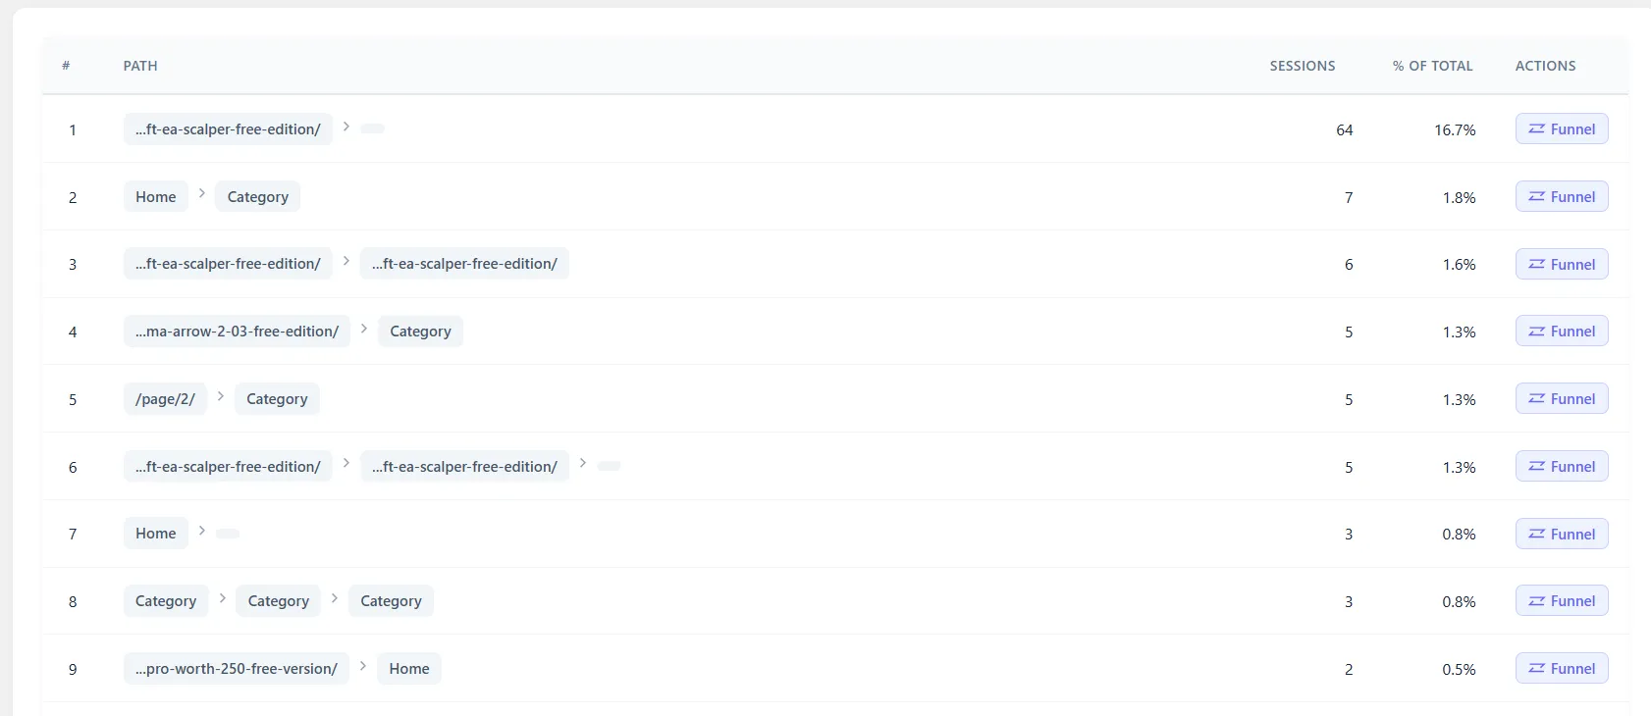The width and height of the screenshot is (1651, 716).
Task: Click Funnel for pro-worth-250-free-version row
Action: pyautogui.click(x=1562, y=668)
